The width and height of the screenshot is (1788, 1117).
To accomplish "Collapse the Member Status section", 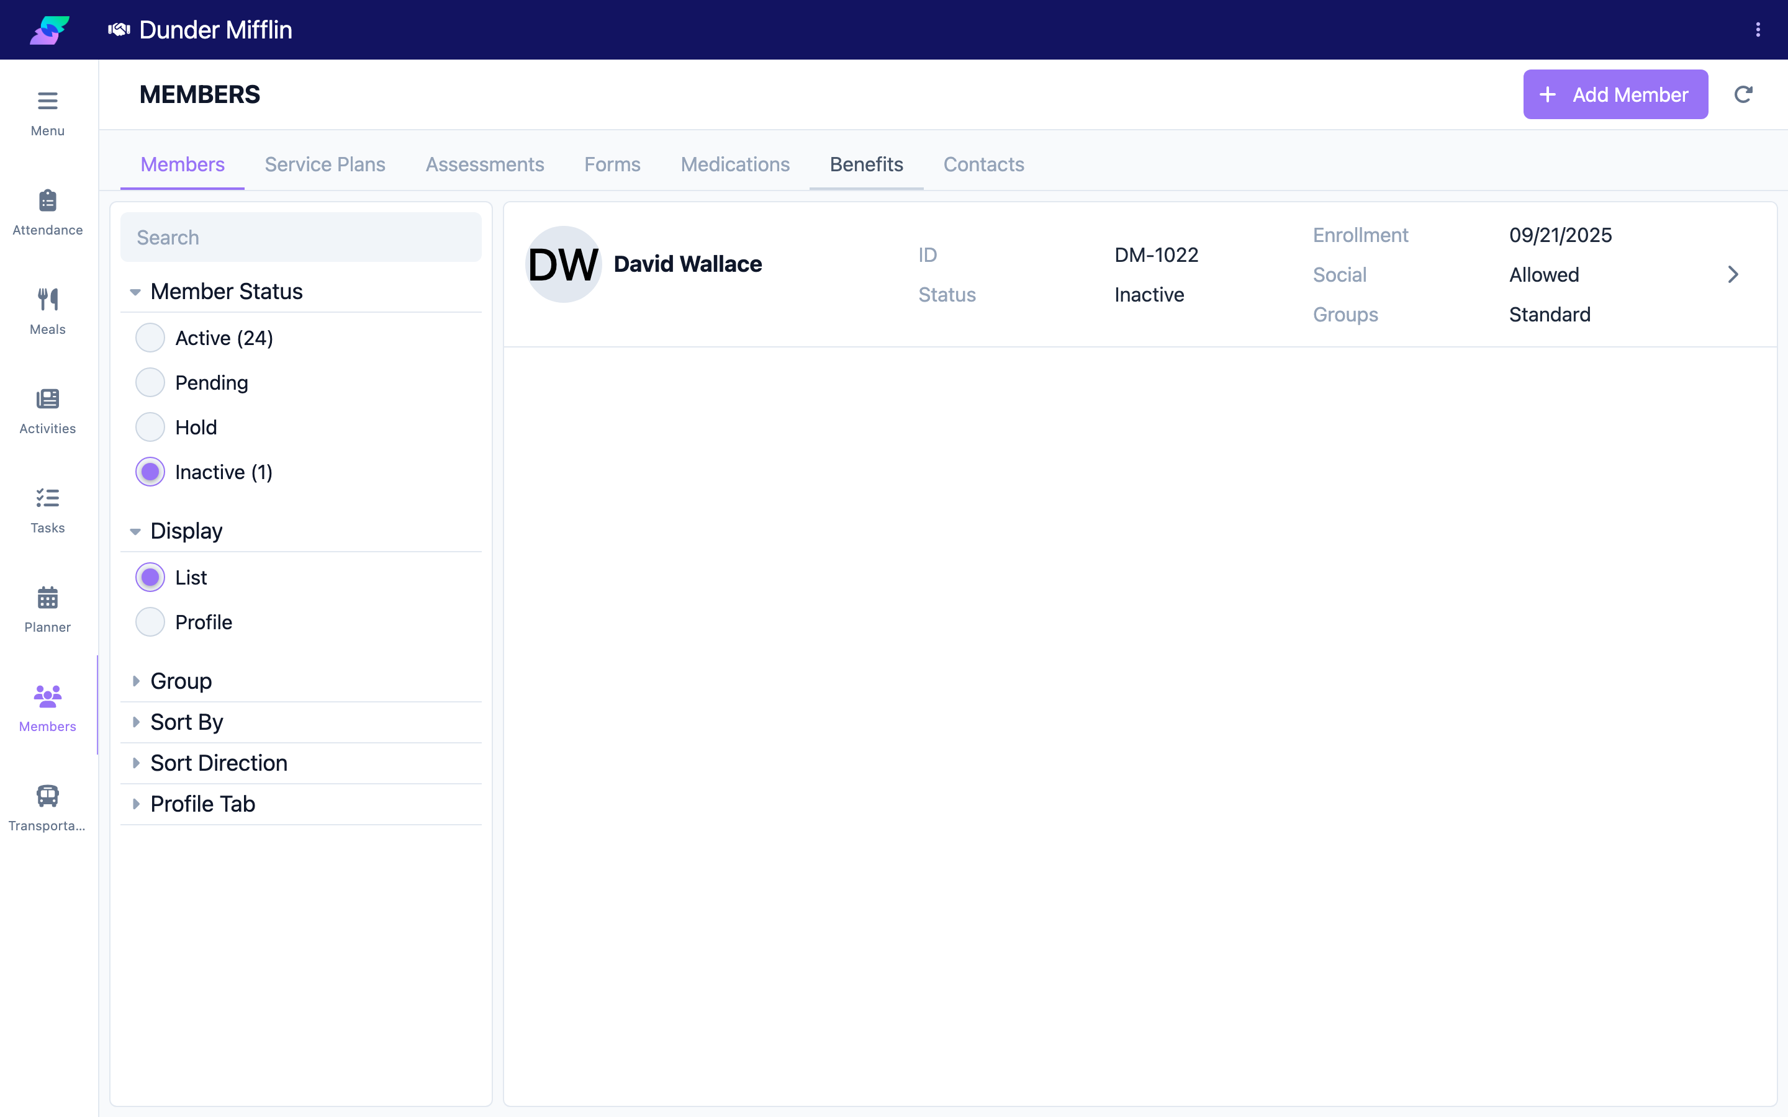I will click(x=300, y=292).
